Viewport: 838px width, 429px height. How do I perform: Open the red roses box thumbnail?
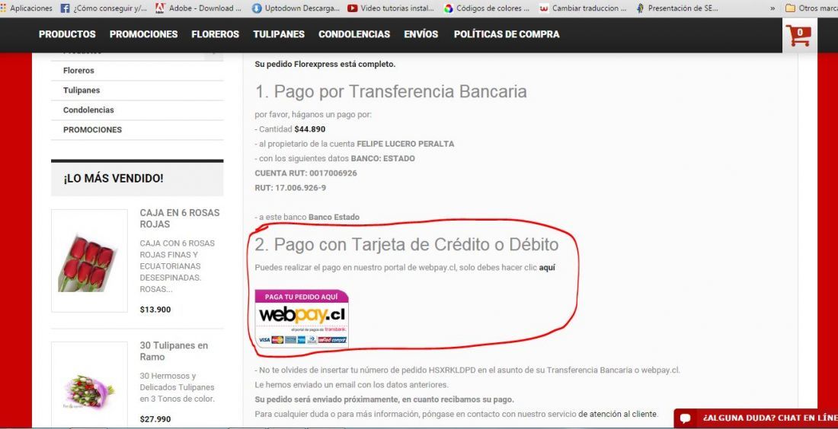[x=89, y=260]
